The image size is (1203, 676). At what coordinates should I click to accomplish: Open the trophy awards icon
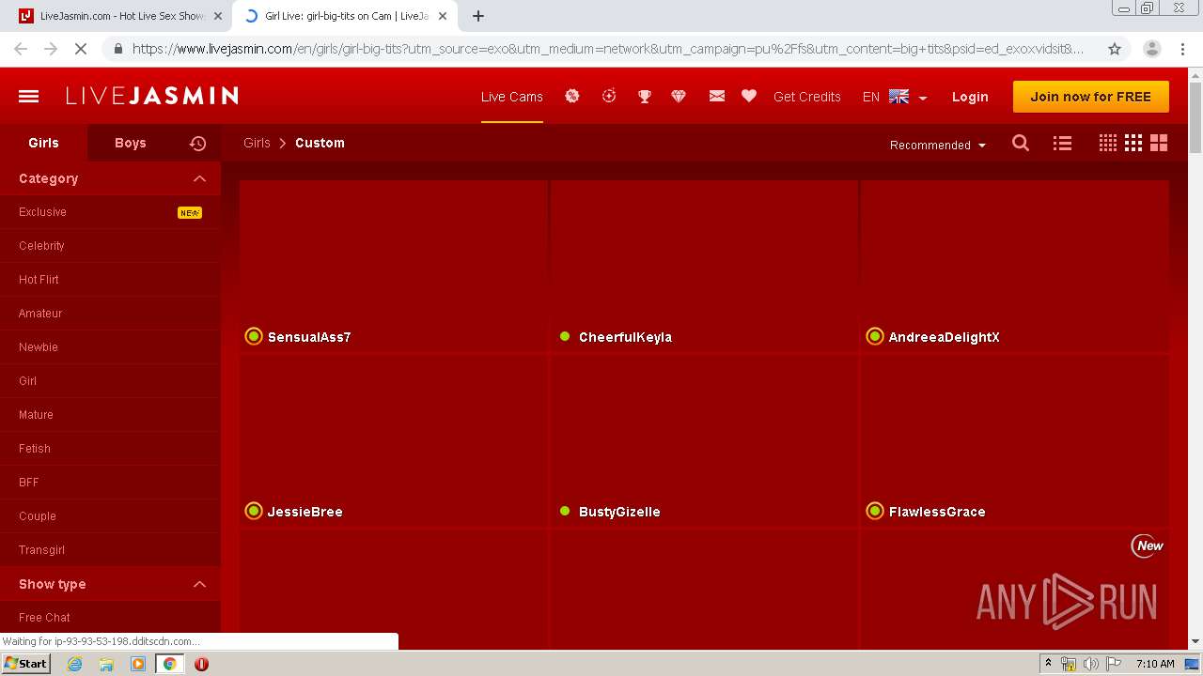coord(645,96)
